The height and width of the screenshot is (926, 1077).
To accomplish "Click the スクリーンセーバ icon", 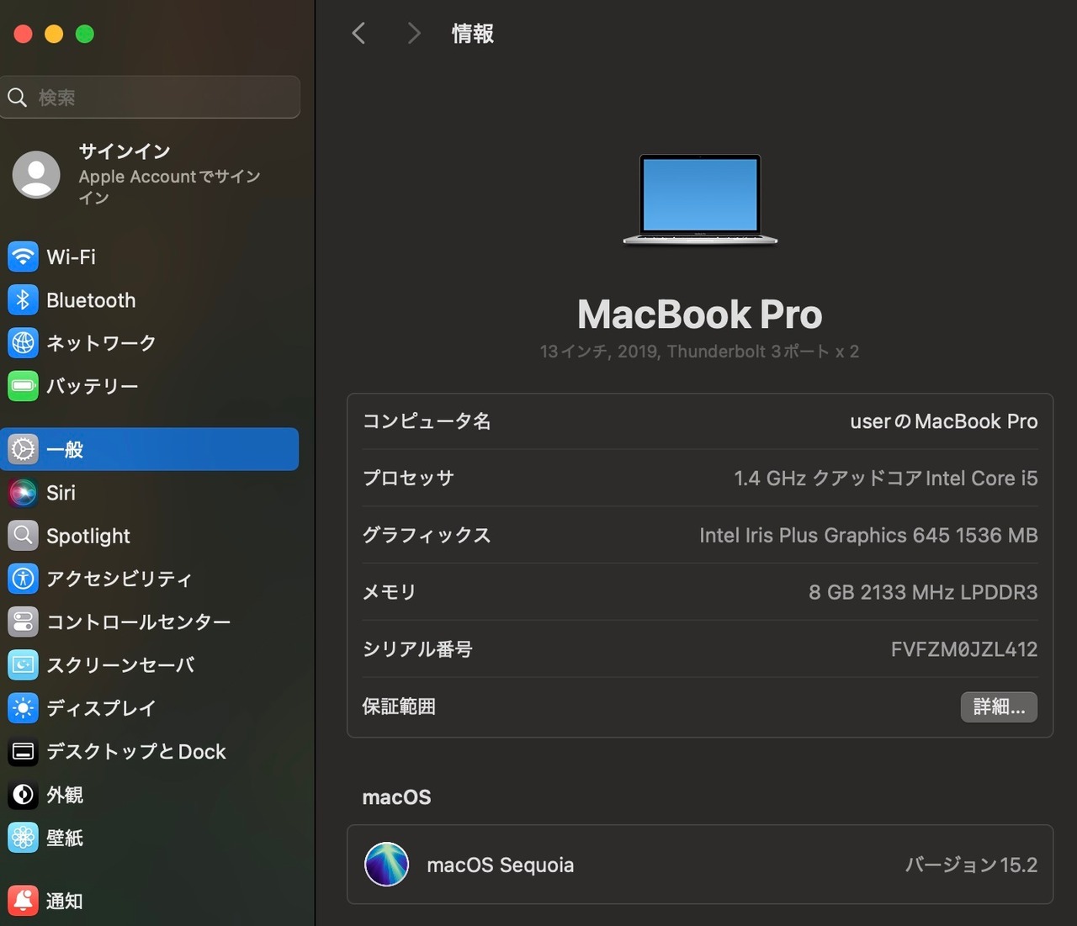I will point(23,665).
